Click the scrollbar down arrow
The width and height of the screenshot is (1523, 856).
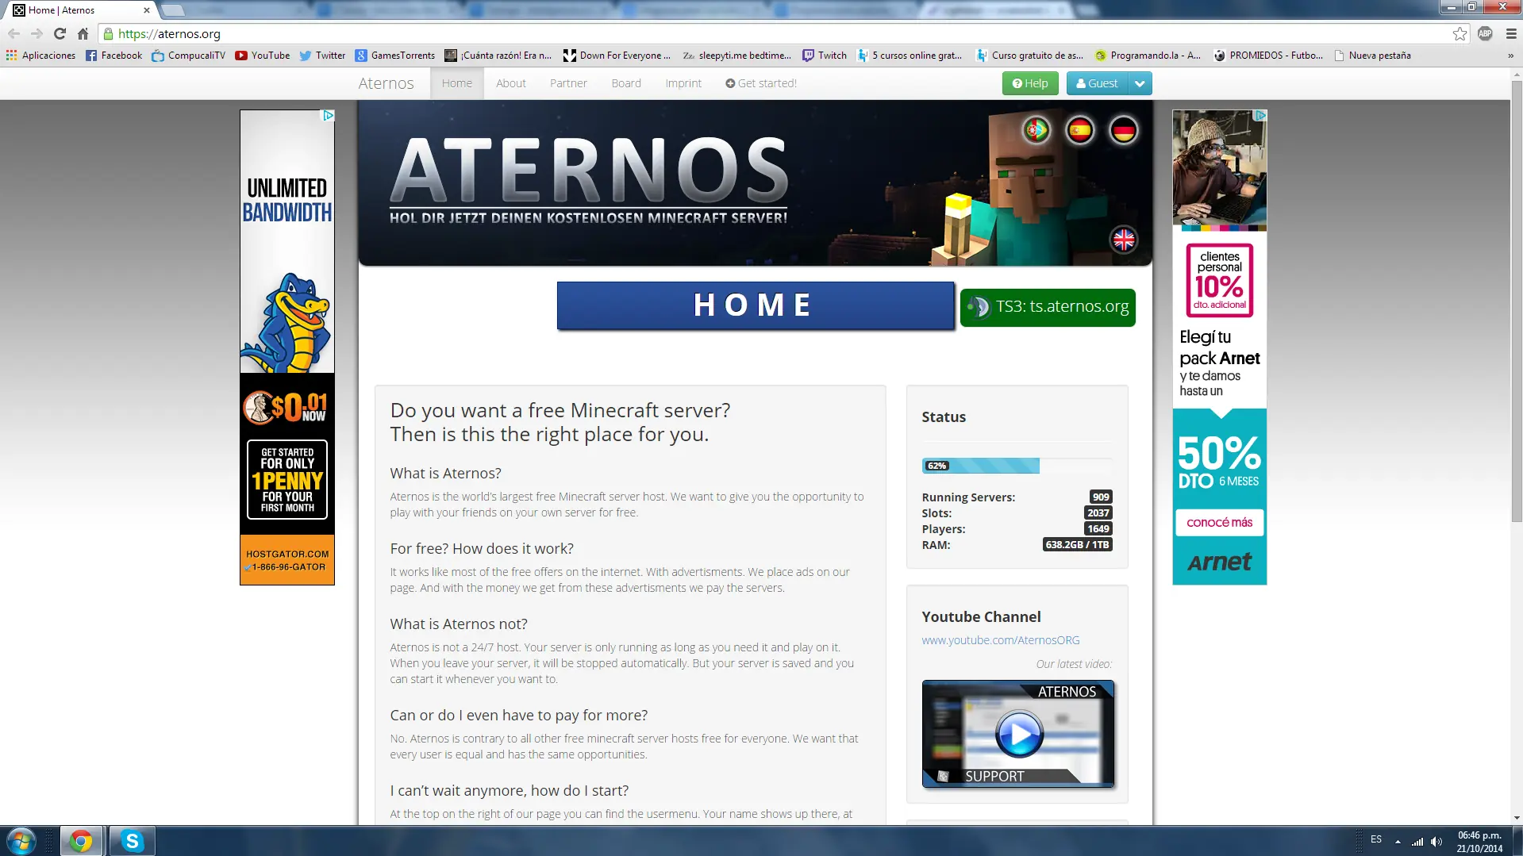[x=1517, y=818]
